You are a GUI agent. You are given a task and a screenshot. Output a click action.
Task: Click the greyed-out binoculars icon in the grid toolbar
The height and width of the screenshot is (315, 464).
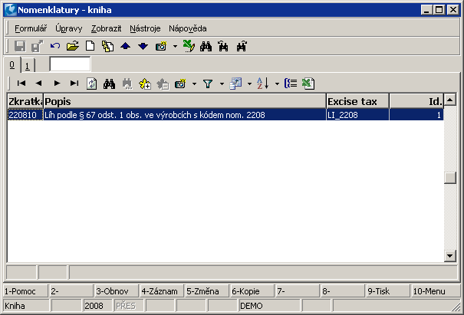point(127,84)
